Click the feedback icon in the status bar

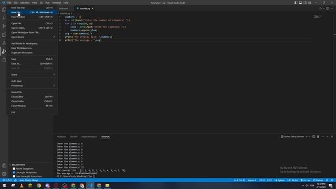327,180
